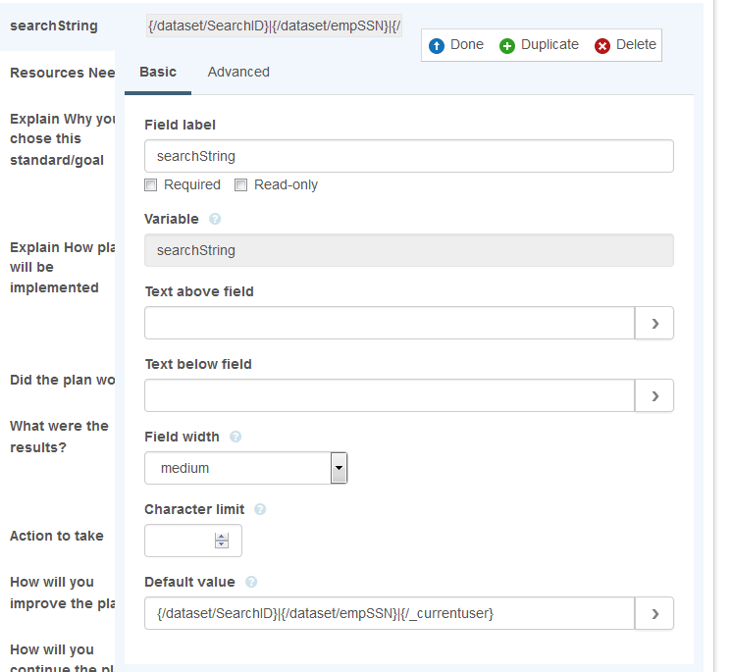Click the Field label text input

[x=408, y=156]
